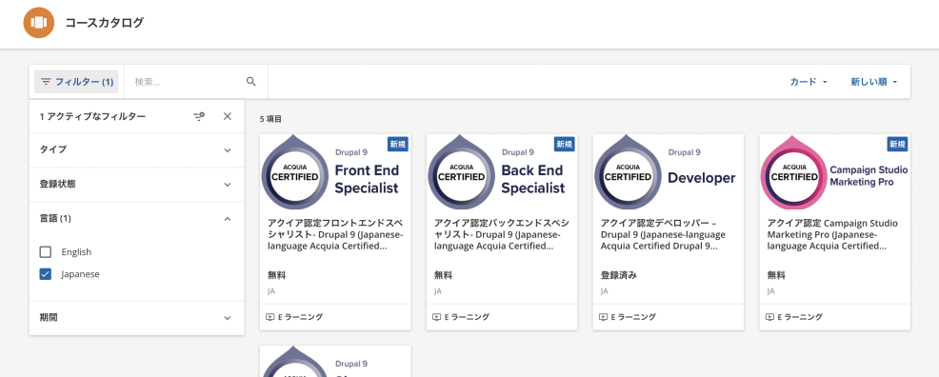
Task: Click the アクイア認定フロントエンドスペシャリスト course title
Action: (335, 234)
